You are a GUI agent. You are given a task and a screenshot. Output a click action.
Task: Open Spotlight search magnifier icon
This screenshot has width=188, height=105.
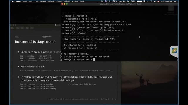(x=110, y=1)
